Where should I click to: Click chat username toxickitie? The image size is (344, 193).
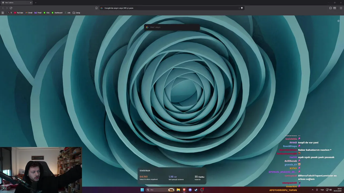[291, 139]
